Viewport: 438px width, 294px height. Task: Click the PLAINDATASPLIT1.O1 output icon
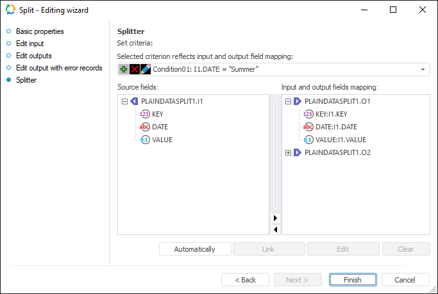[298, 101]
